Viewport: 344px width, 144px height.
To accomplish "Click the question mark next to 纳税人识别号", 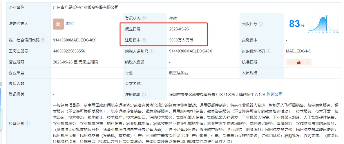I will [151, 51].
